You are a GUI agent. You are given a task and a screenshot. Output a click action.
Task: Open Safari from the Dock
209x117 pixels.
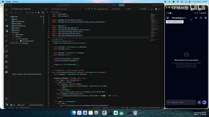click(x=85, y=113)
